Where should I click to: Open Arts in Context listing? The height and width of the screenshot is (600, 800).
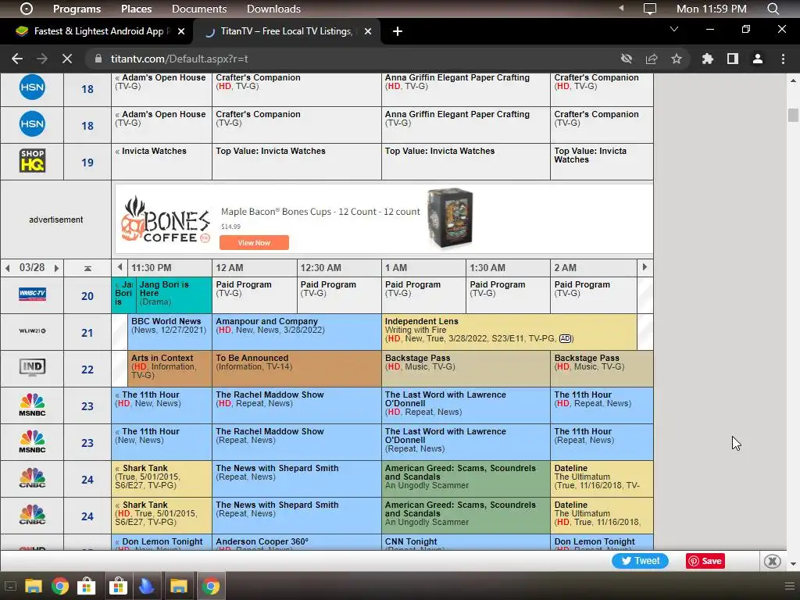click(x=170, y=369)
